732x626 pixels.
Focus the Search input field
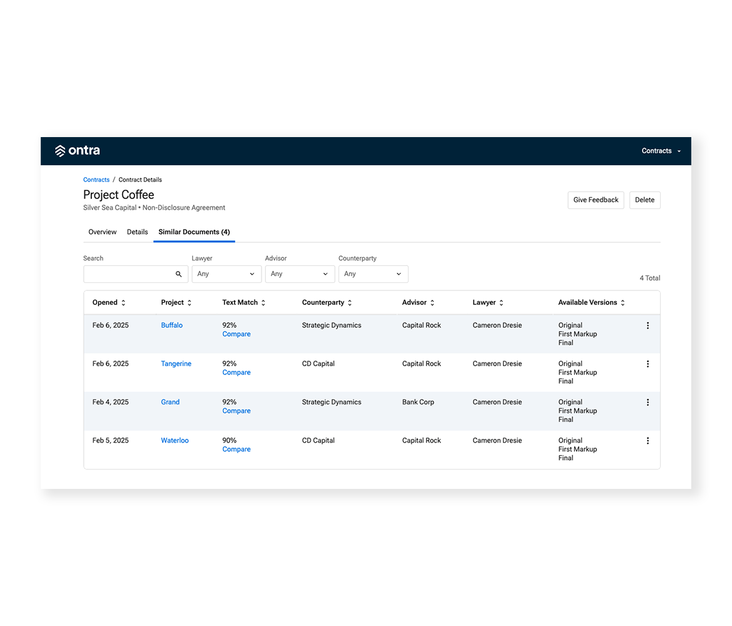128,274
